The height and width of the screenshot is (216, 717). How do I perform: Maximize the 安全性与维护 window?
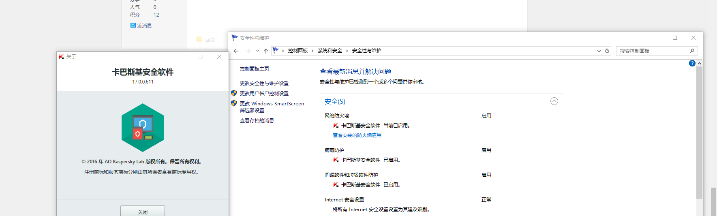point(675,38)
